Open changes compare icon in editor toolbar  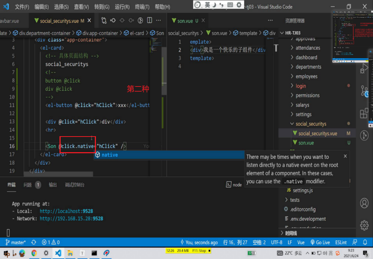pyautogui.click(x=104, y=20)
